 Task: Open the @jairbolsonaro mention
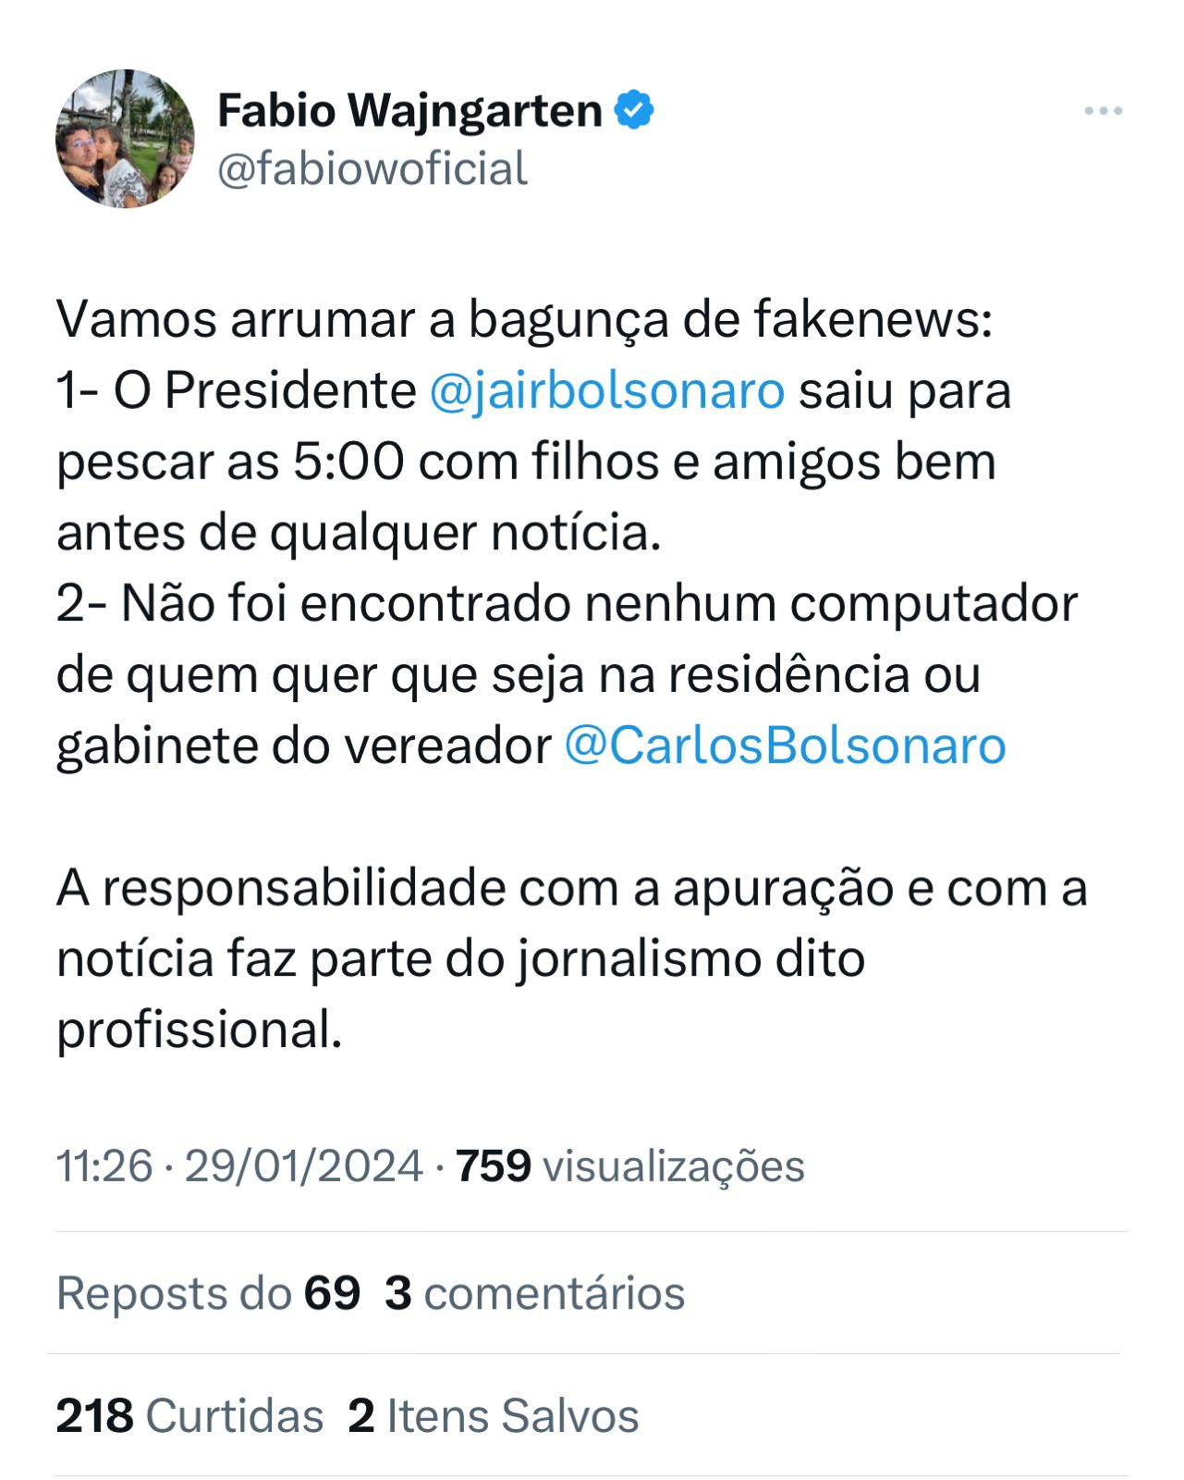[607, 390]
